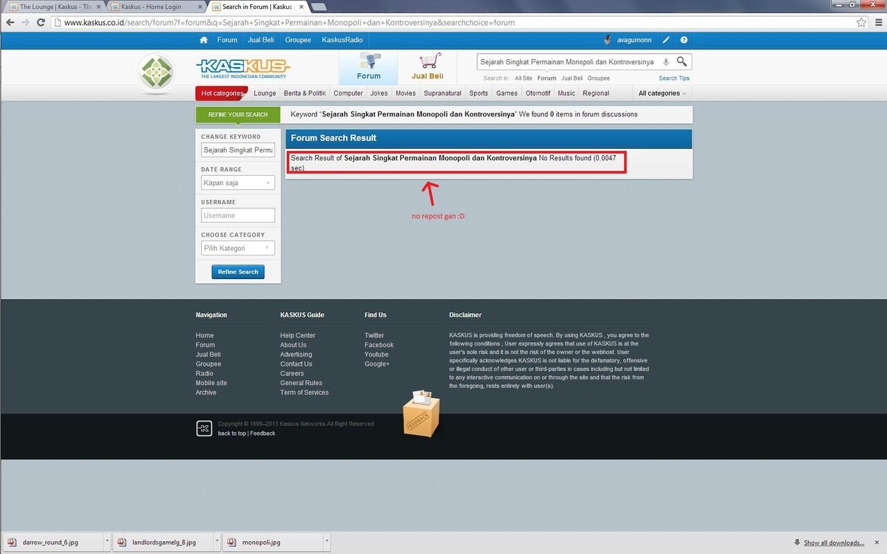Focus the main search input field
This screenshot has width=887, height=554.
pyautogui.click(x=568, y=62)
